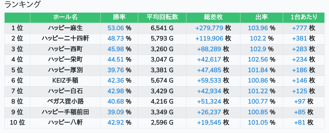Open the ベガス狸小路 hall entry
The height and width of the screenshot is (133, 329).
pos(65,102)
